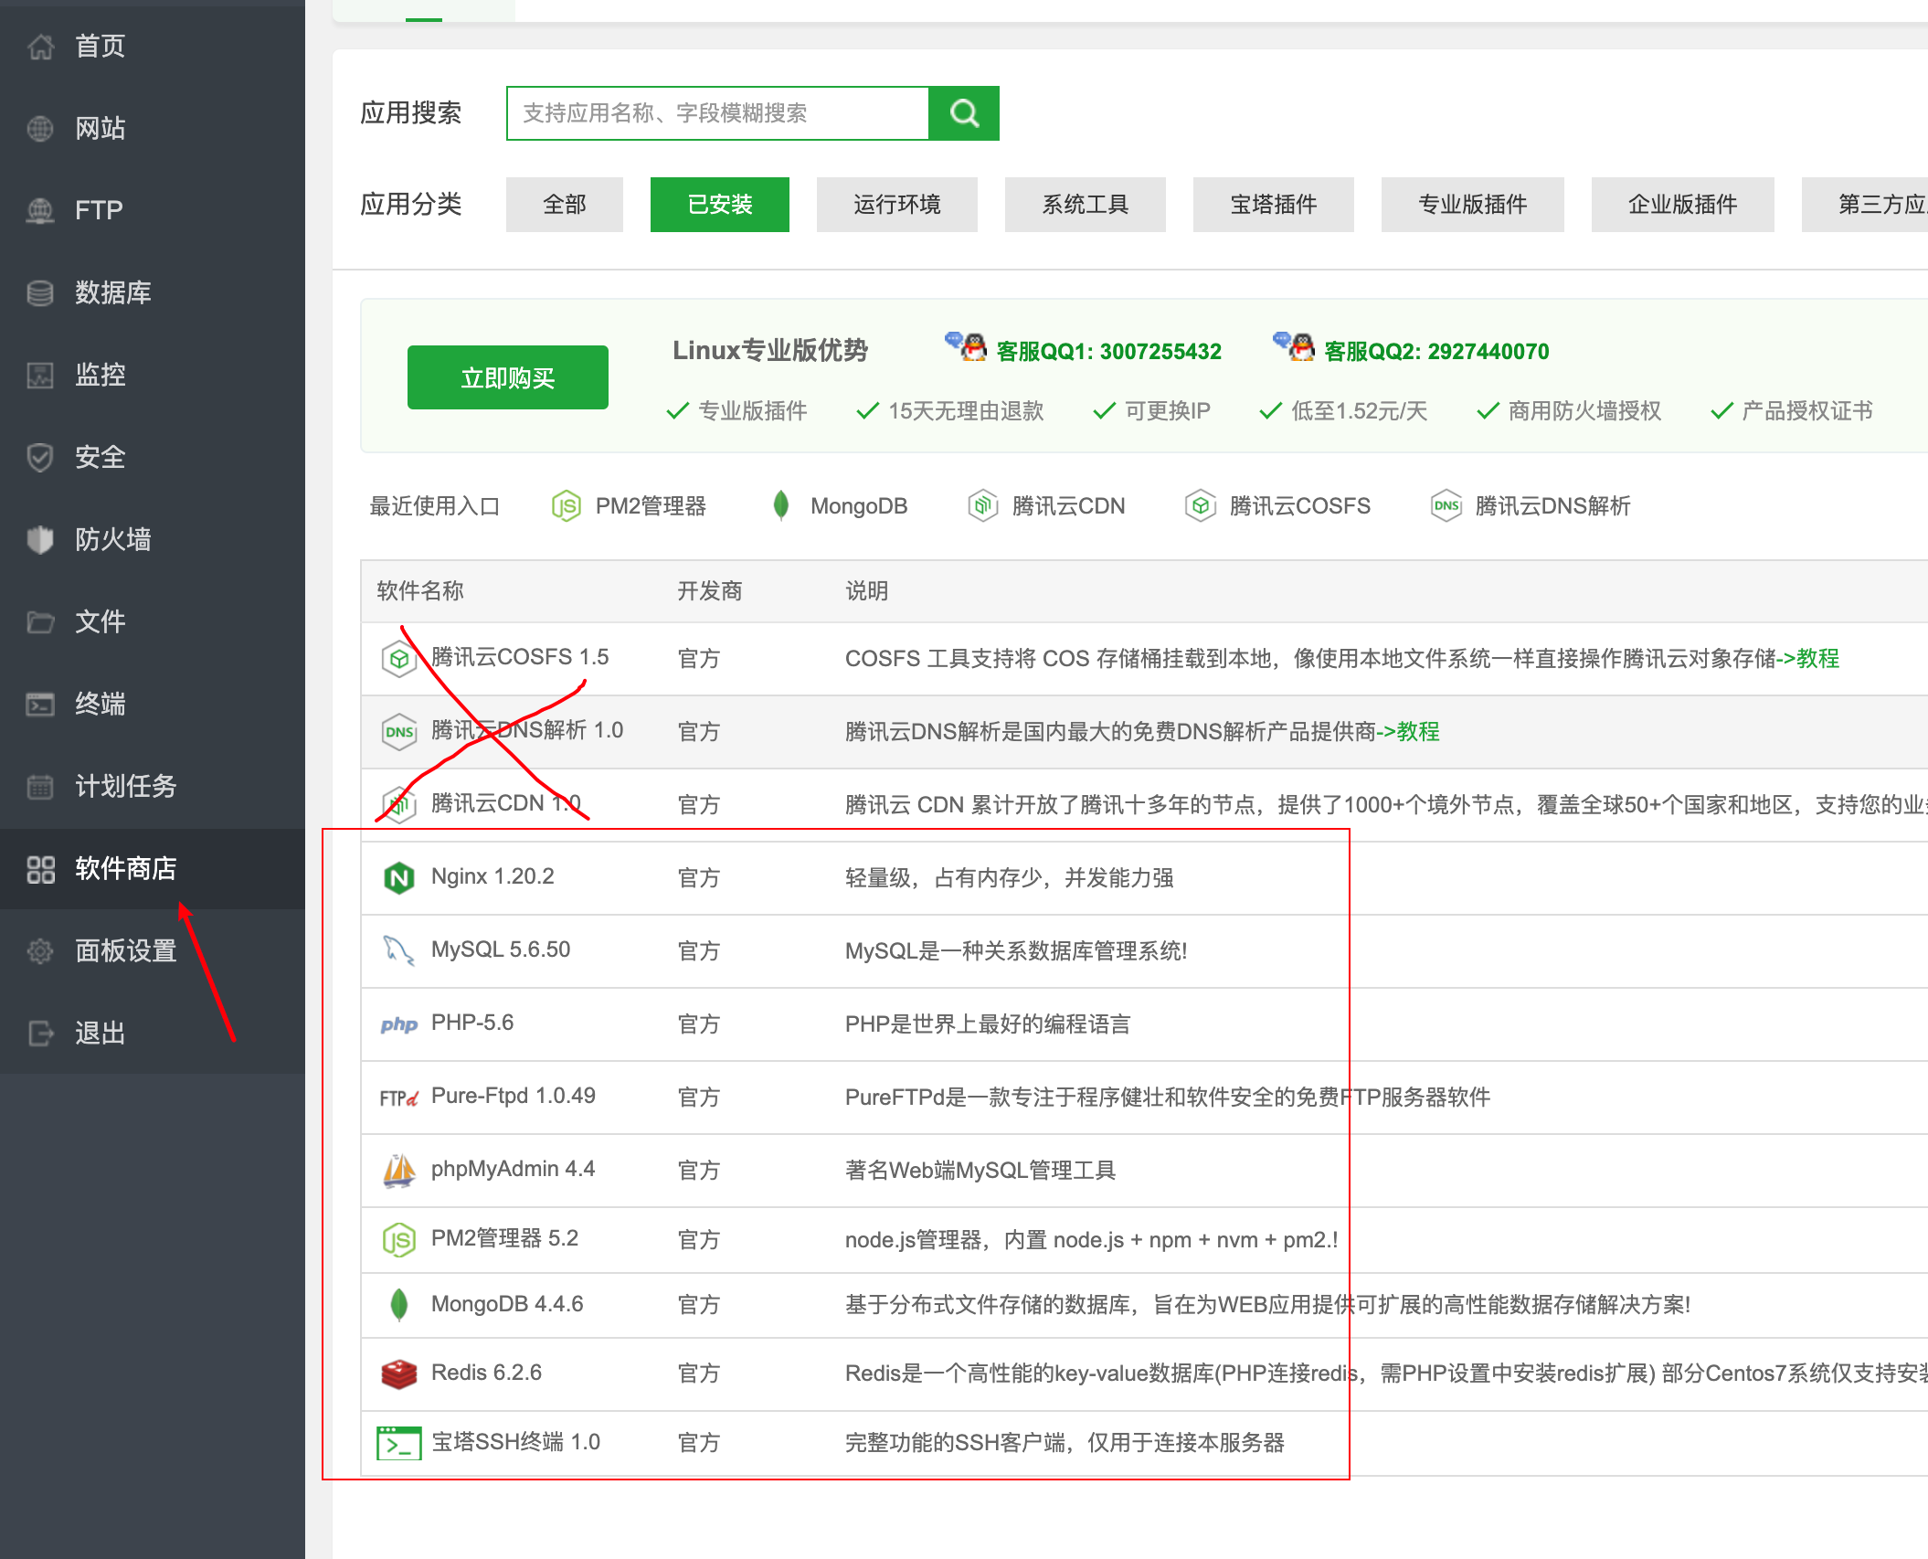Go to 面板设置 menu item
1928x1559 pixels.
[x=153, y=951]
